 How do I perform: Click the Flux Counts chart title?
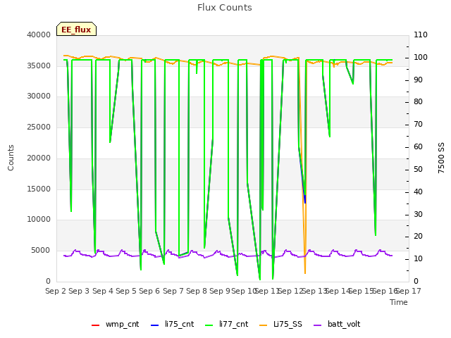coord(225,8)
